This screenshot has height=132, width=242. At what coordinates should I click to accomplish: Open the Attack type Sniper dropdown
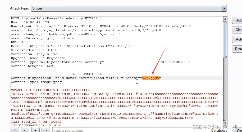tap(129, 8)
